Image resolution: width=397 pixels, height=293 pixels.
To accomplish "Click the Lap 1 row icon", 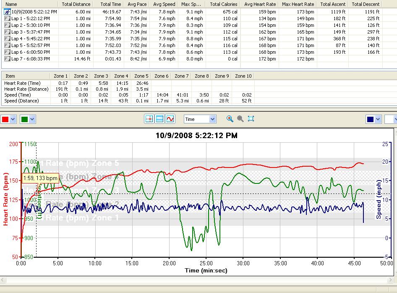I will point(7,18).
